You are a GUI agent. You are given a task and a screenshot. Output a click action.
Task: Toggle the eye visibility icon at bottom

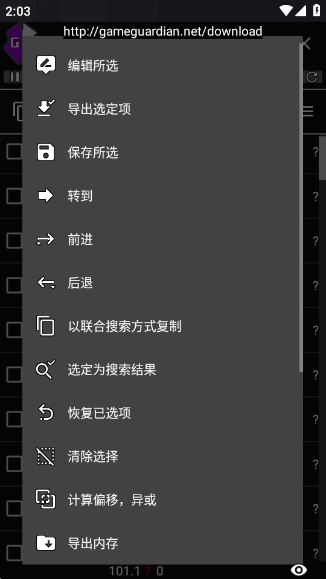coord(299,570)
